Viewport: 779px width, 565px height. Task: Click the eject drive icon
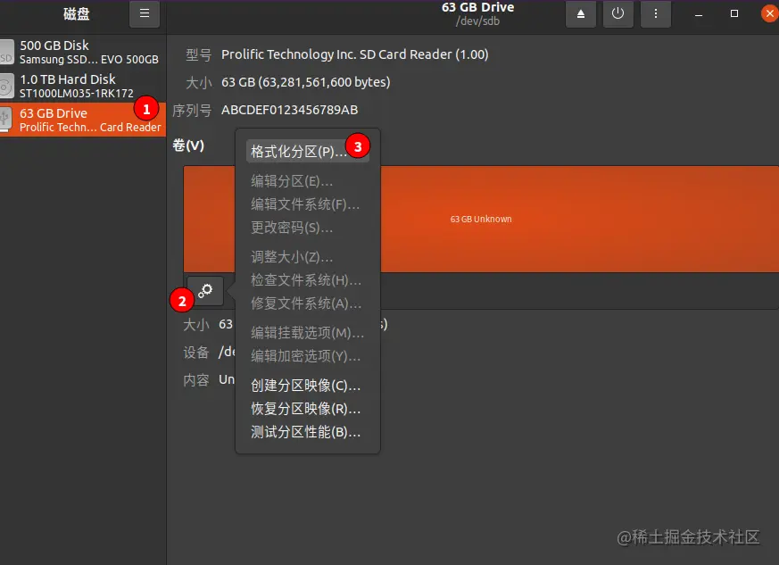click(x=581, y=14)
